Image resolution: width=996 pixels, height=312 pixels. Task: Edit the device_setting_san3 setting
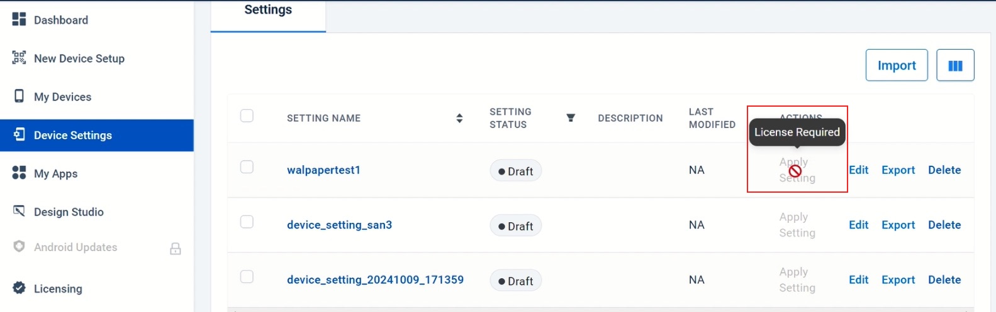(x=858, y=225)
